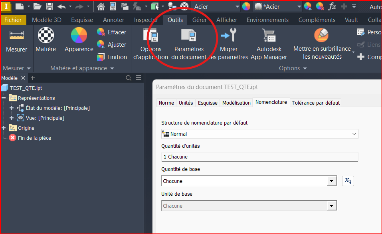
Task: Expand the État du modèle node
Action: click(12, 108)
